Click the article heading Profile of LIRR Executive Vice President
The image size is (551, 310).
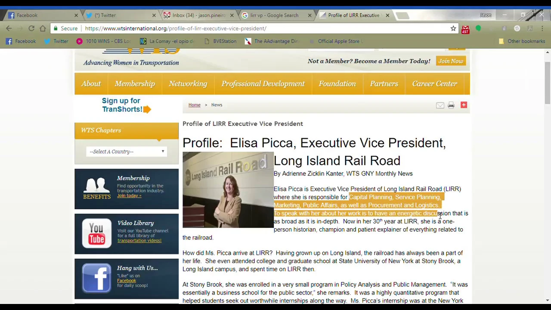243,124
